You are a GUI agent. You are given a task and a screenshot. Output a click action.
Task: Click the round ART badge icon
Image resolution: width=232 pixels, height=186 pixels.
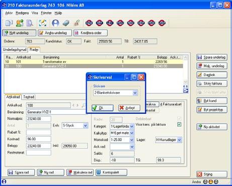point(99,23)
